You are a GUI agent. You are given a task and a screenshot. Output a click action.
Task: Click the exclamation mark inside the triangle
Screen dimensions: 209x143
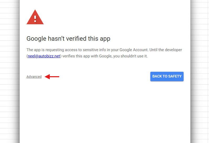coord(35,18)
